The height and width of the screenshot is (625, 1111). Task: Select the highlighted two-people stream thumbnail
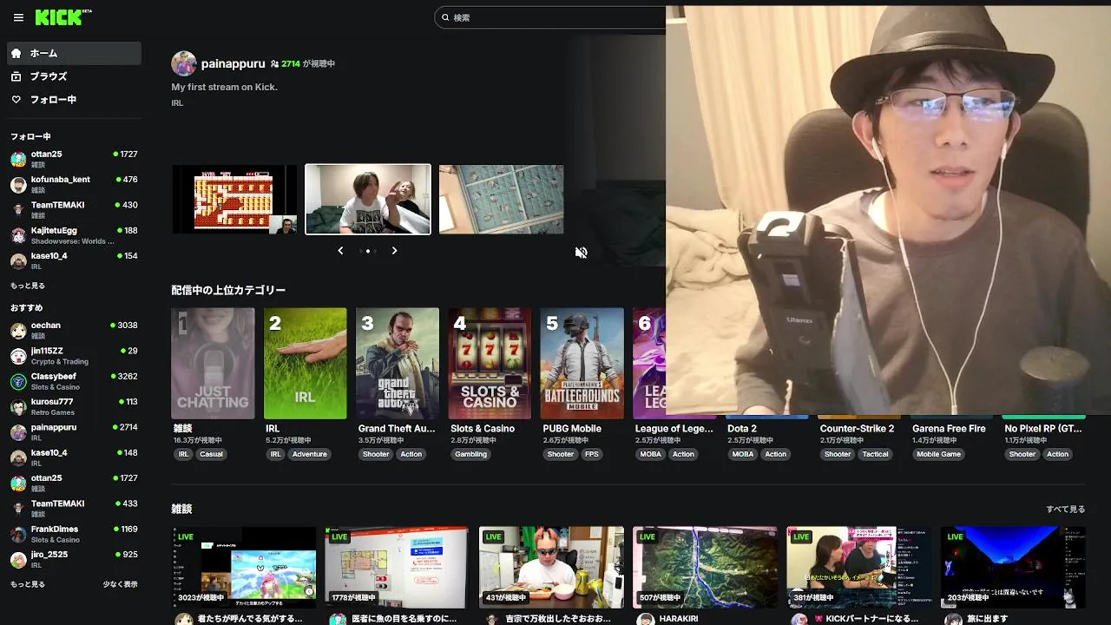368,200
